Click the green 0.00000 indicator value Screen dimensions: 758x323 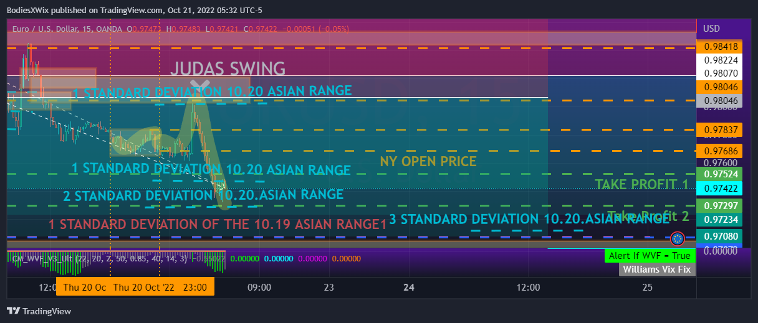click(x=246, y=258)
